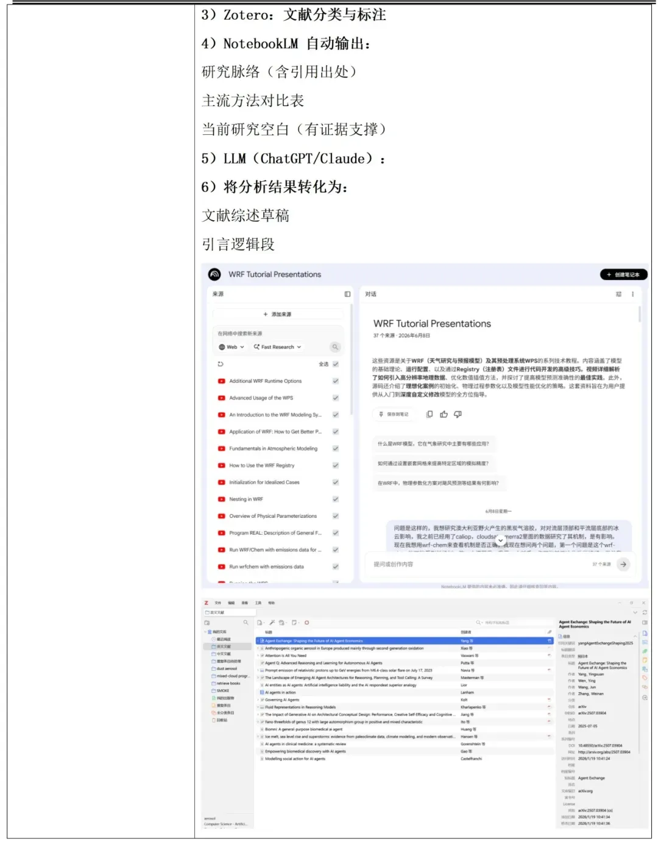The width and height of the screenshot is (658, 841).
Task: Expand the Governing AI Agents item
Action: point(258,700)
